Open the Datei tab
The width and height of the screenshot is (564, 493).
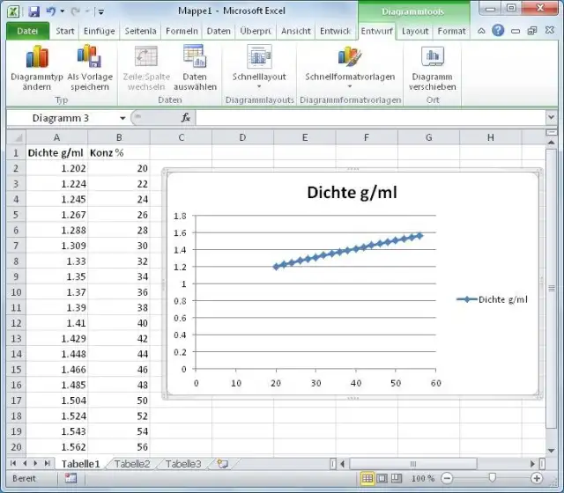(x=27, y=31)
